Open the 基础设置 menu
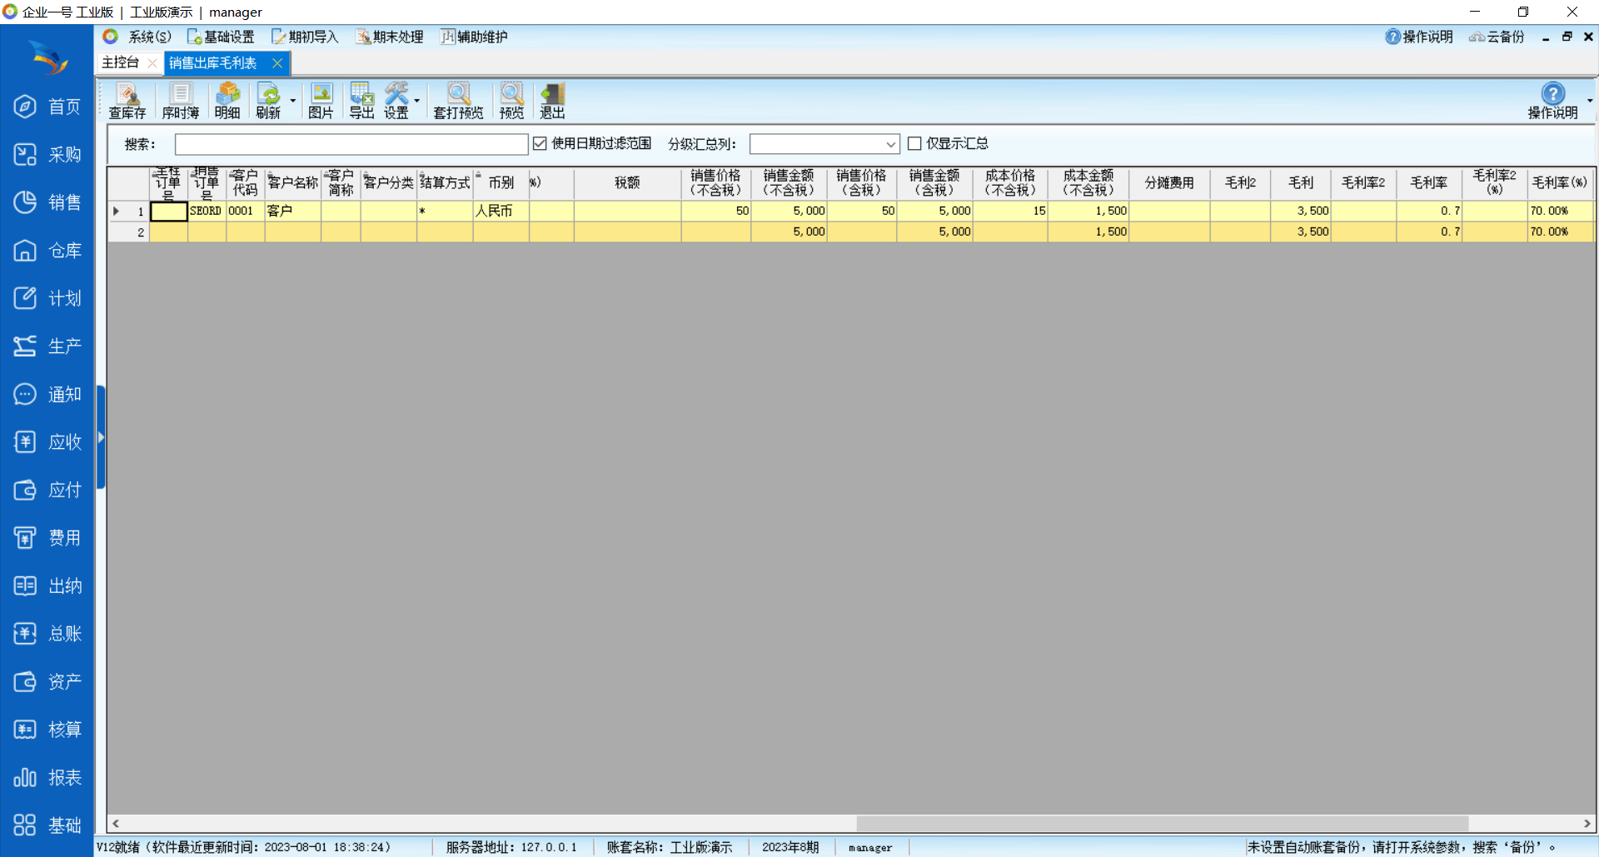The width and height of the screenshot is (1599, 857). pyautogui.click(x=221, y=37)
